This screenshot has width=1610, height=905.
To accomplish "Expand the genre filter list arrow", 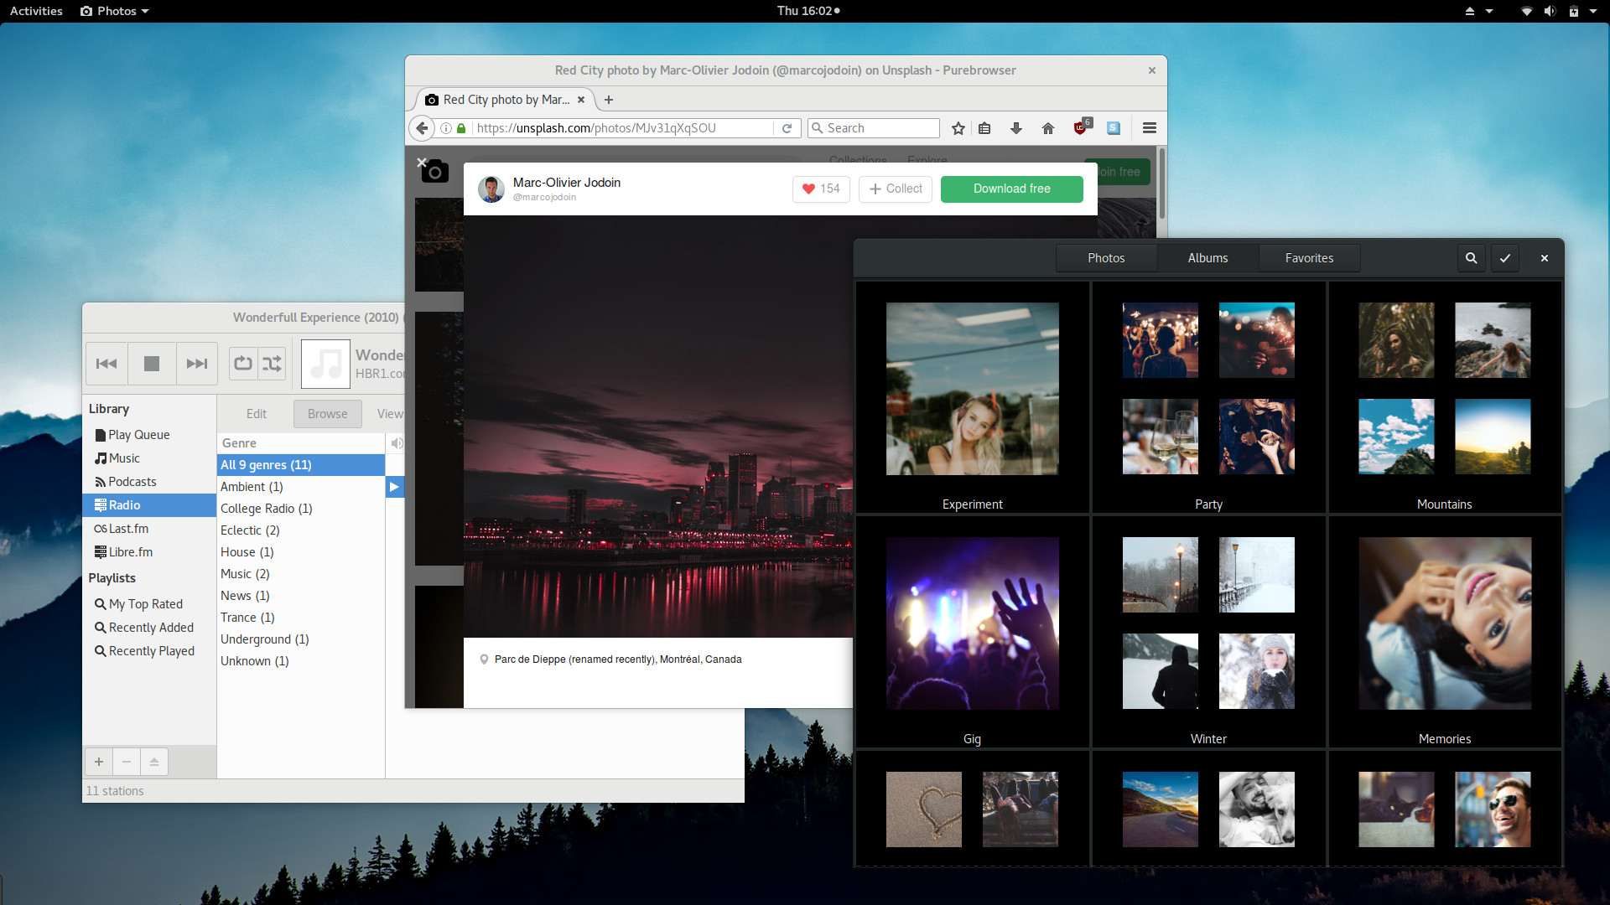I will tap(395, 486).
